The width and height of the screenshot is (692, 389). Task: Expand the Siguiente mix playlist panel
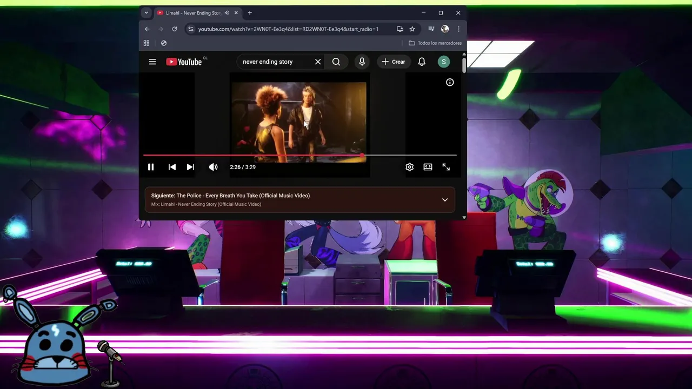pos(445,200)
